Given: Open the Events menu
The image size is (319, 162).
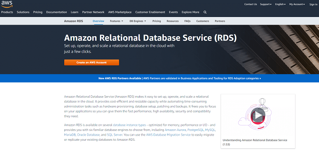Looking at the screenshot, I should [174, 12].
